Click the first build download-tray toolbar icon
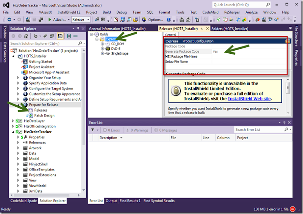 click(x=182, y=20)
